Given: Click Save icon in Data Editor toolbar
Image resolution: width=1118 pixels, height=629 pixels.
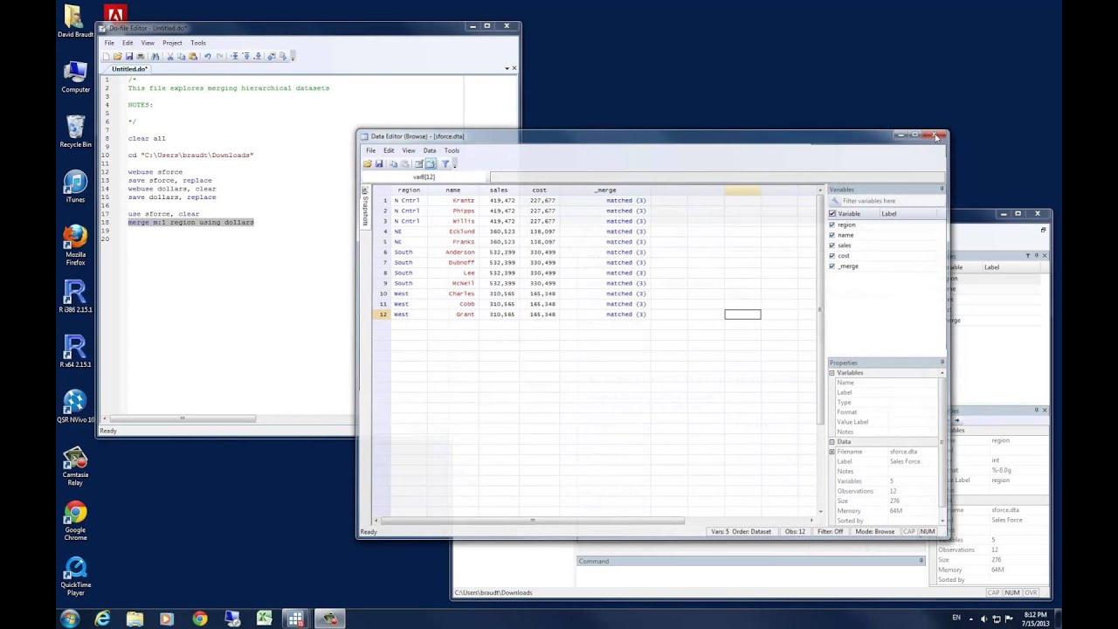Looking at the screenshot, I should coord(379,163).
